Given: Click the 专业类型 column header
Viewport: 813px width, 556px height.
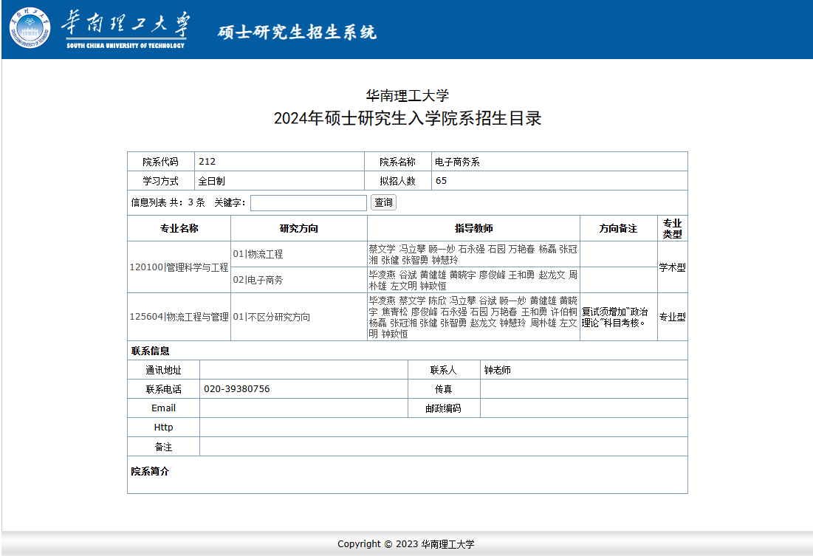Looking at the screenshot, I should point(673,228).
